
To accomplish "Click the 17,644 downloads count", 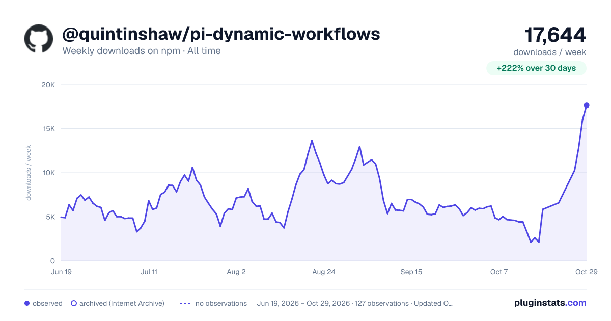I will (x=555, y=35).
